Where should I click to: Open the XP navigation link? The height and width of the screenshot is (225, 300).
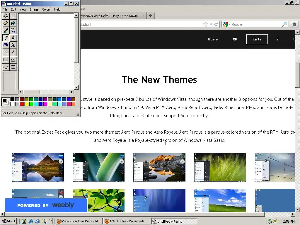pos(235,39)
